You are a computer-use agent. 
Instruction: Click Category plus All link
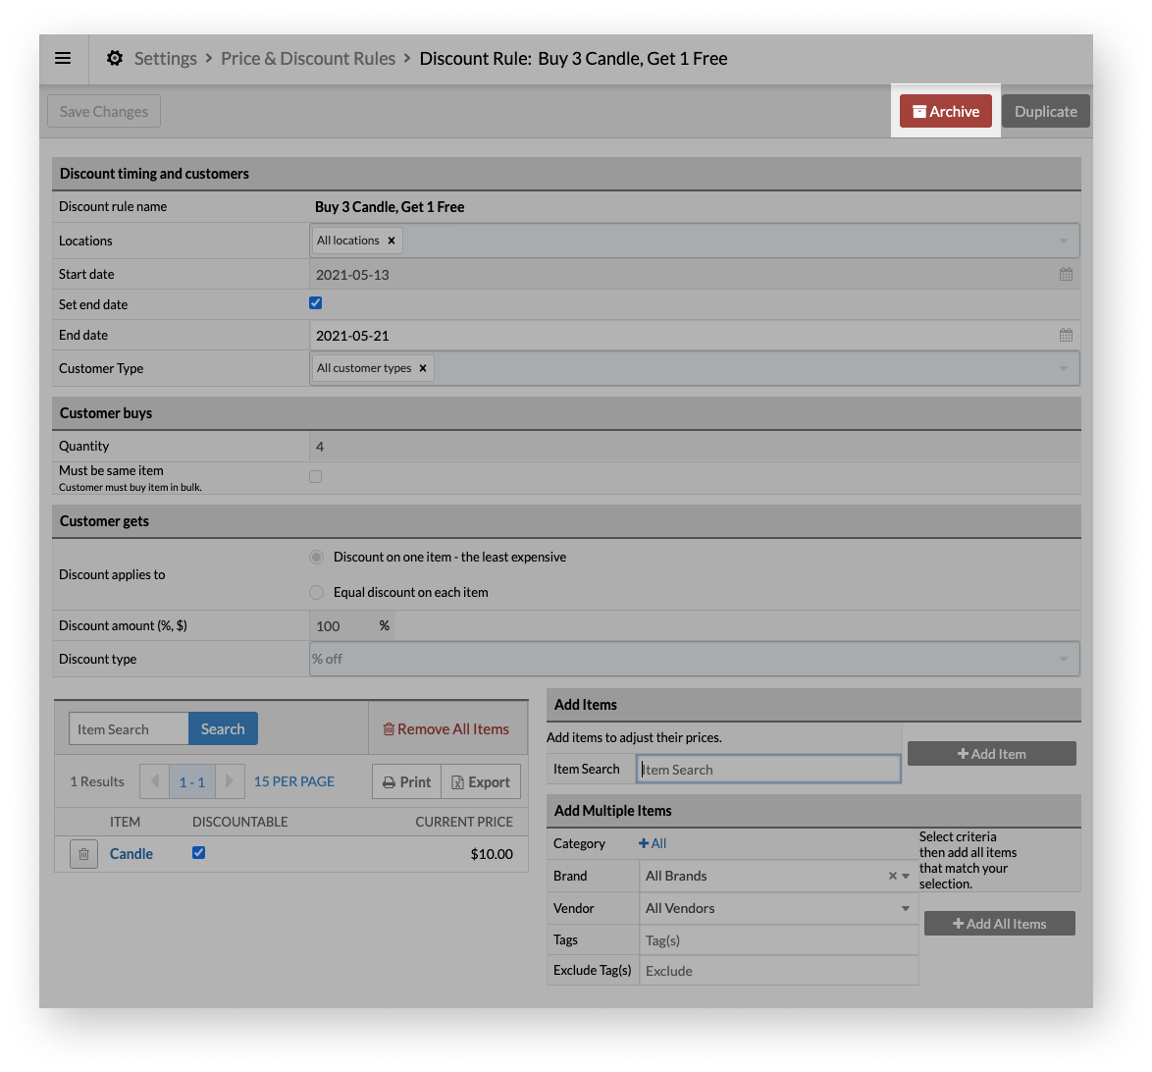click(653, 843)
